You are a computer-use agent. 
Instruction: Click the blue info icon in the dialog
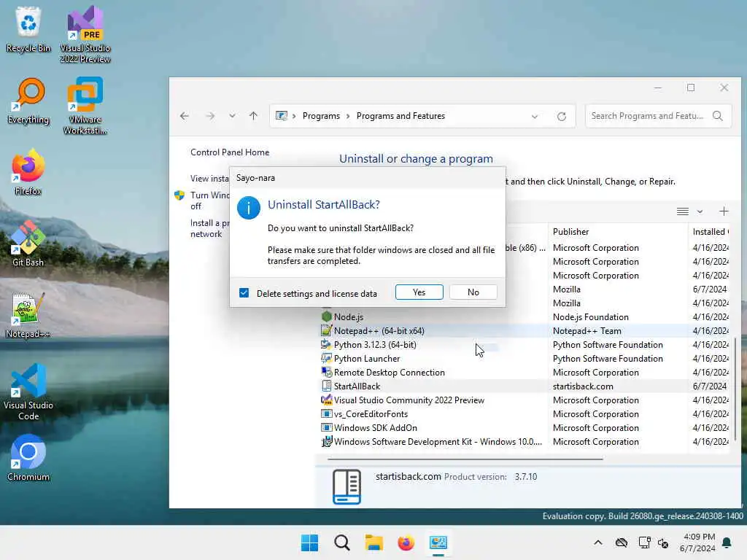click(x=249, y=208)
